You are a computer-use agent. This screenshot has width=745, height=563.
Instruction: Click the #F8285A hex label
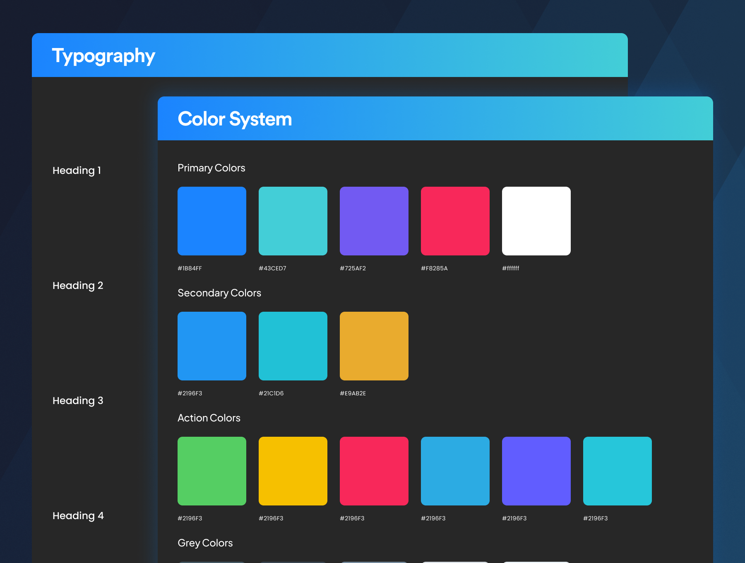click(x=434, y=268)
